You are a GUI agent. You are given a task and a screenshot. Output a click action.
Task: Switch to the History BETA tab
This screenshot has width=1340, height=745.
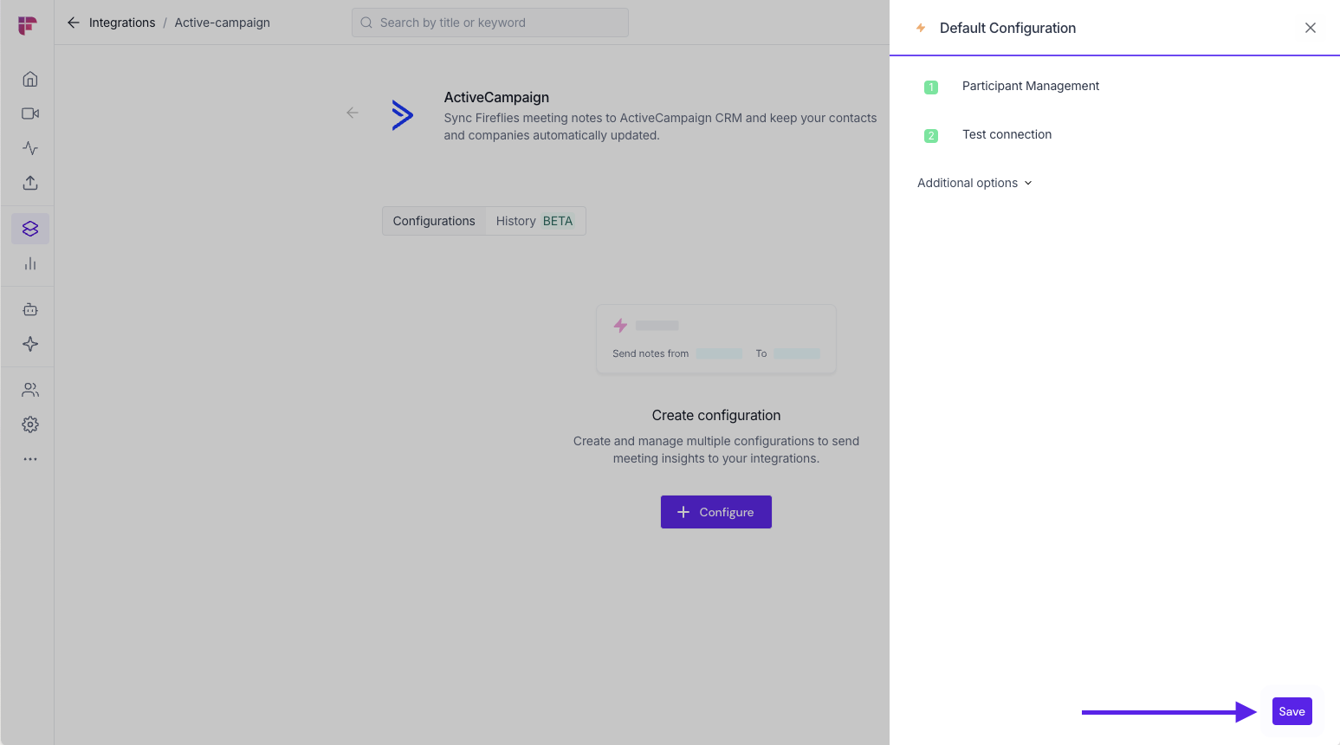(x=534, y=221)
